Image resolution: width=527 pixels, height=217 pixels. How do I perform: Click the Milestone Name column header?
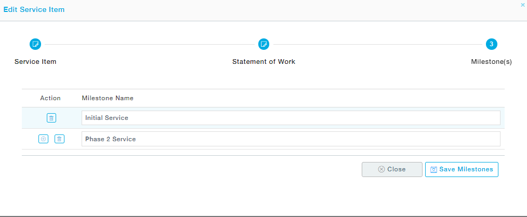pyautogui.click(x=108, y=98)
